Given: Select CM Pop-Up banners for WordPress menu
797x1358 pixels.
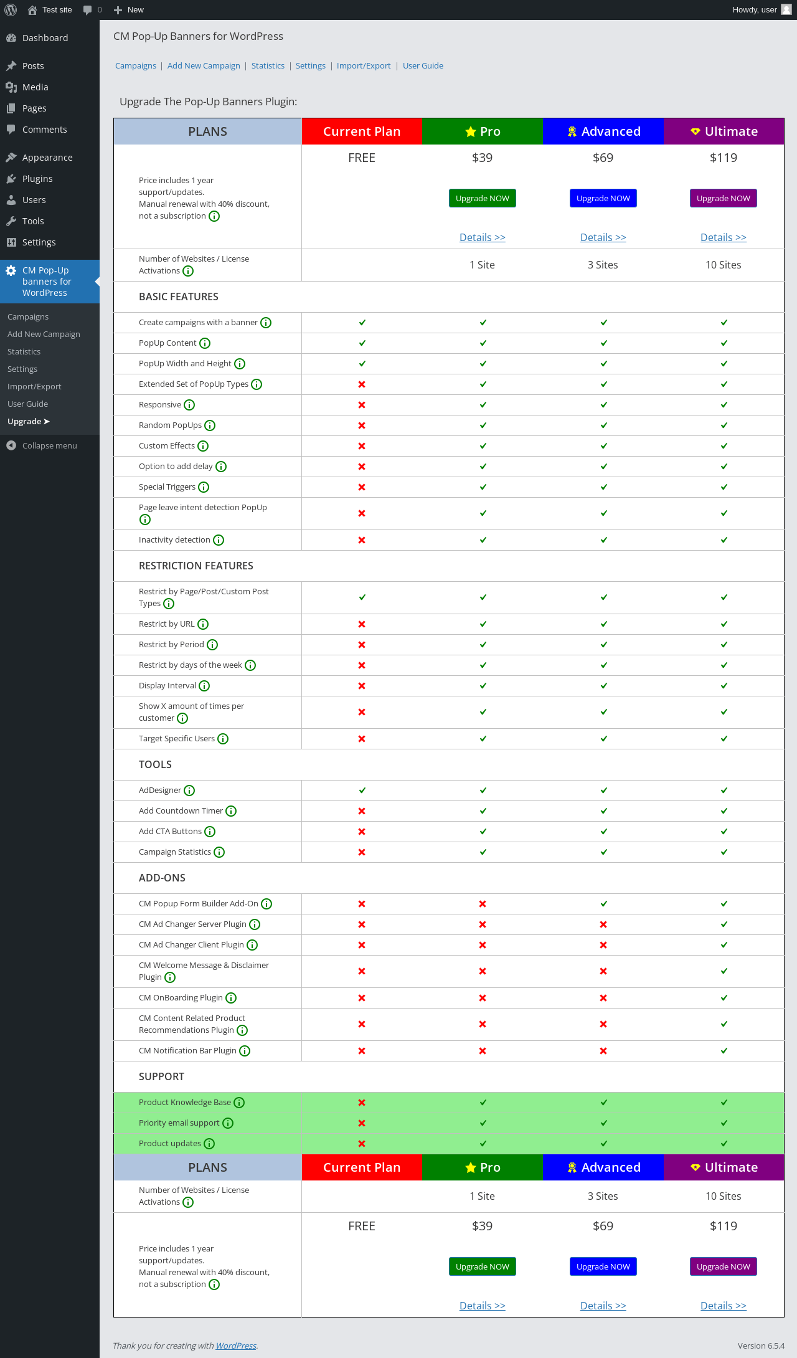Looking at the screenshot, I should [50, 282].
